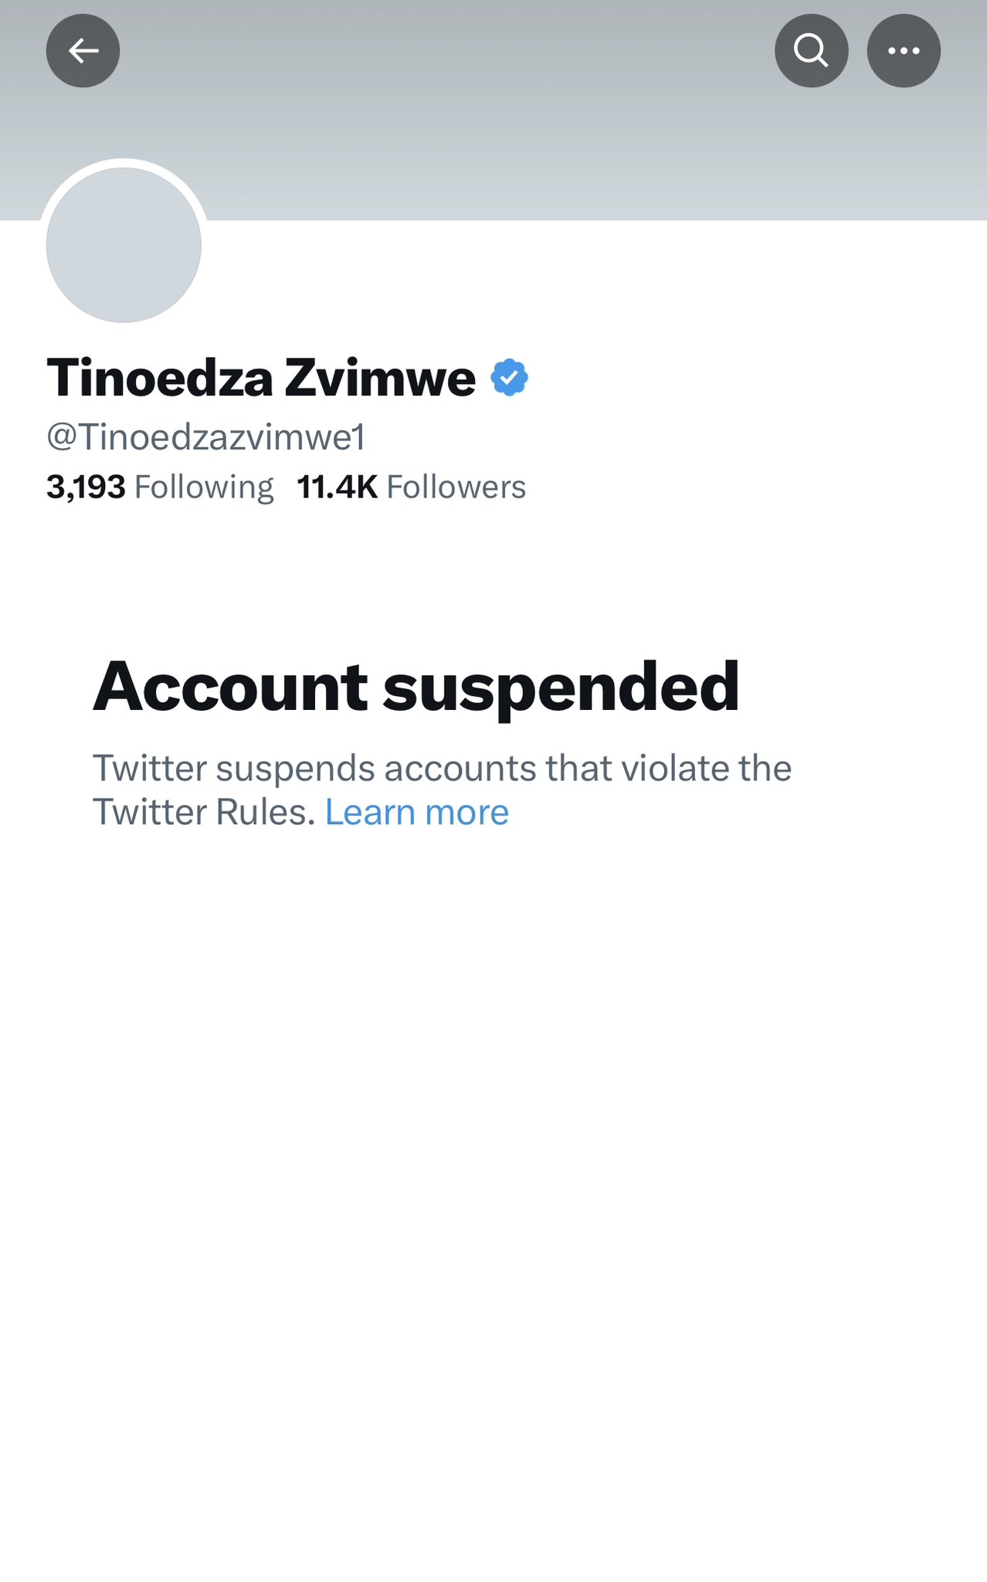Click the word Followers
This screenshot has width=987, height=1582.
coord(456,487)
